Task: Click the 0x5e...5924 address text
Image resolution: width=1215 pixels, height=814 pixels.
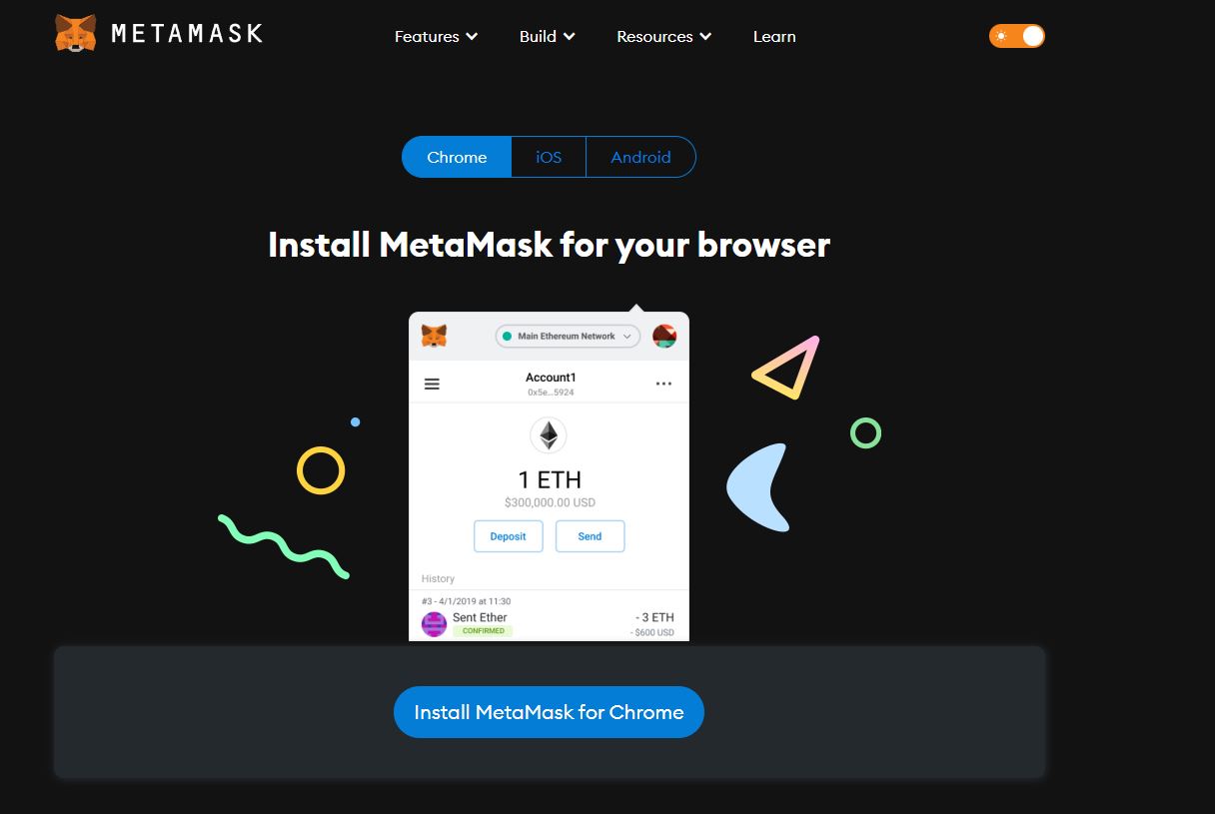Action: point(551,393)
